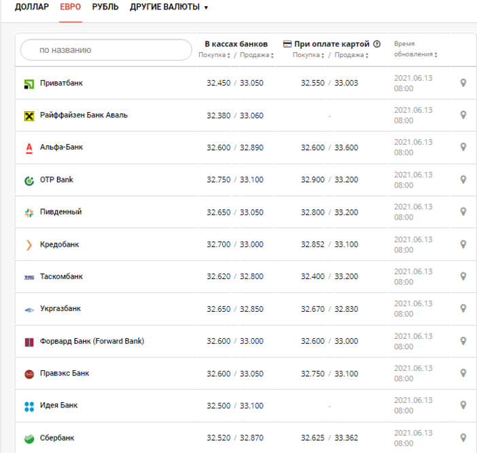Screen dimensions: 477x453
Task: Open the Альфа-Банк link
Action: pyautogui.click(x=61, y=147)
